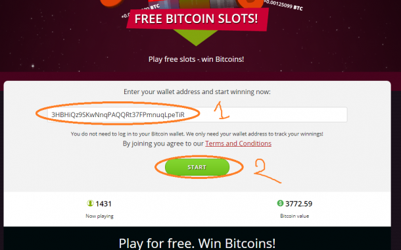Click the 'Bitcoin value' label

point(295,216)
